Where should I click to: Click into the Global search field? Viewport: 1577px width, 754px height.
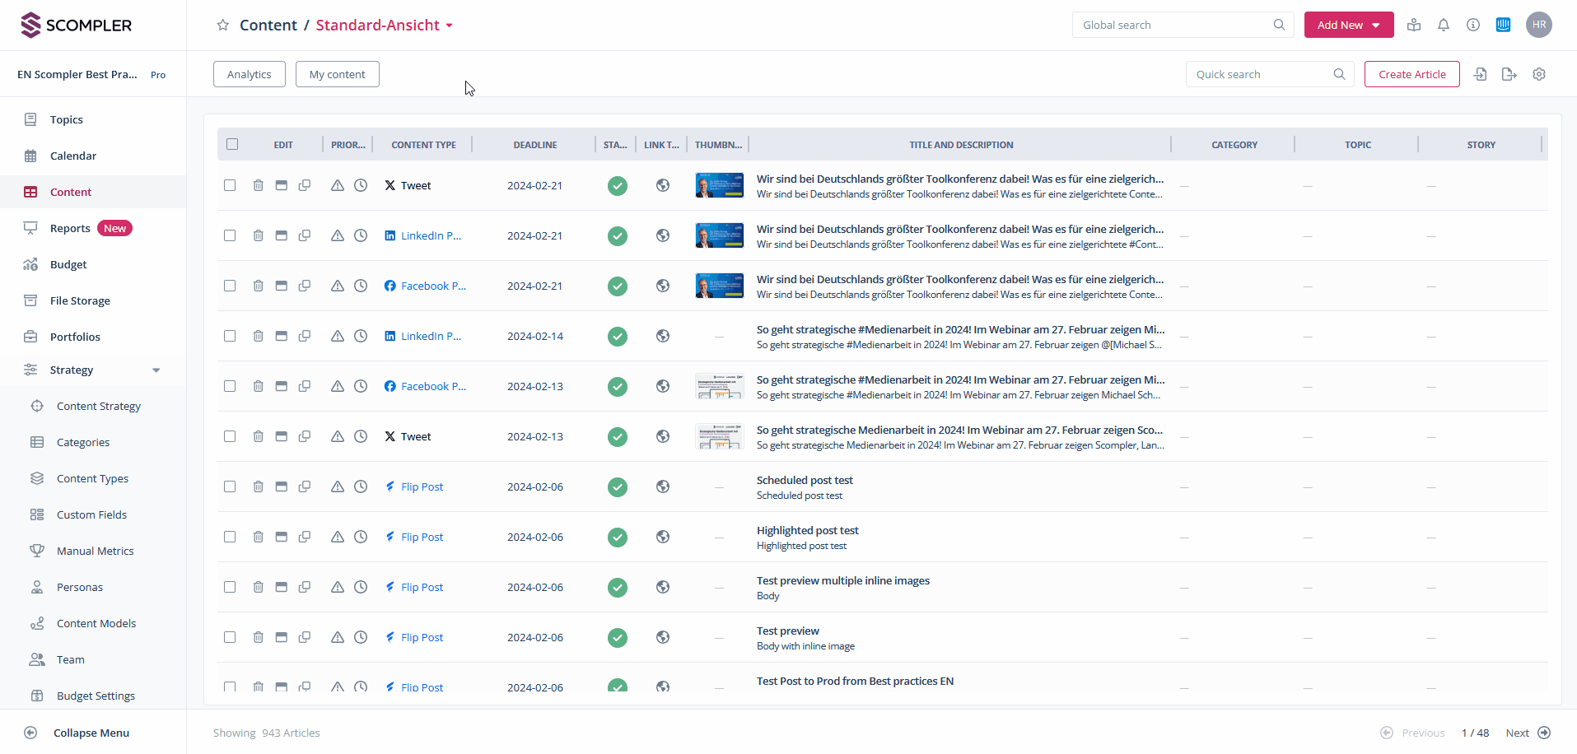(1175, 25)
